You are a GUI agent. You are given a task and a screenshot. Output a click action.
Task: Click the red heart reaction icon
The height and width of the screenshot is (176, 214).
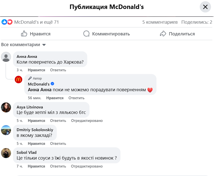[10, 22]
